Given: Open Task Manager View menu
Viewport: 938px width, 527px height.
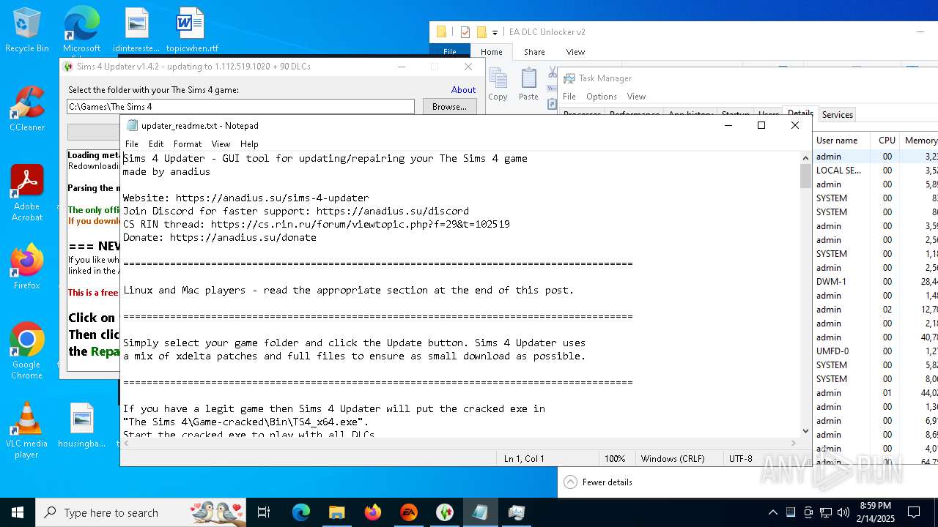Looking at the screenshot, I should pos(636,97).
